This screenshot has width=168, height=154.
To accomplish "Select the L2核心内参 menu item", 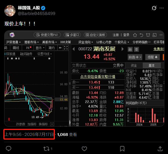I will click(x=104, y=42).
